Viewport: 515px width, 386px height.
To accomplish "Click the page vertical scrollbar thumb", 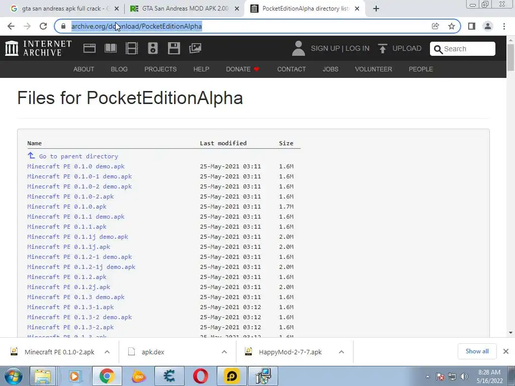I will [510, 57].
